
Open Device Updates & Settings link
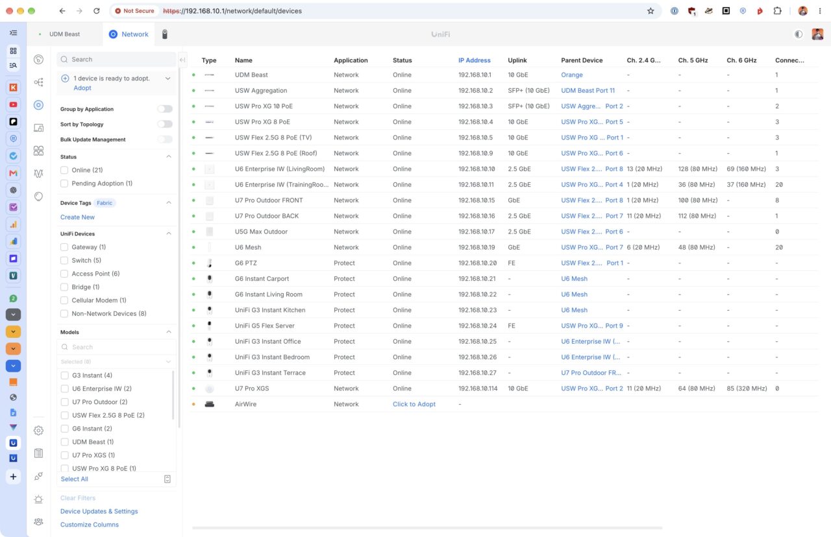coord(99,511)
